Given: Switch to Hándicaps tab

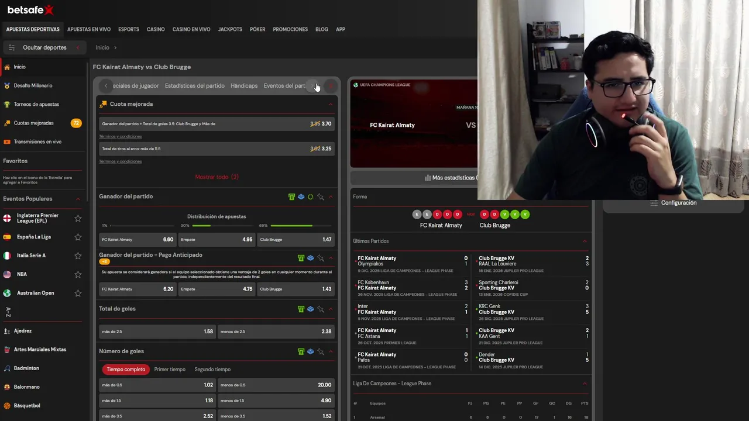Looking at the screenshot, I should tap(244, 86).
